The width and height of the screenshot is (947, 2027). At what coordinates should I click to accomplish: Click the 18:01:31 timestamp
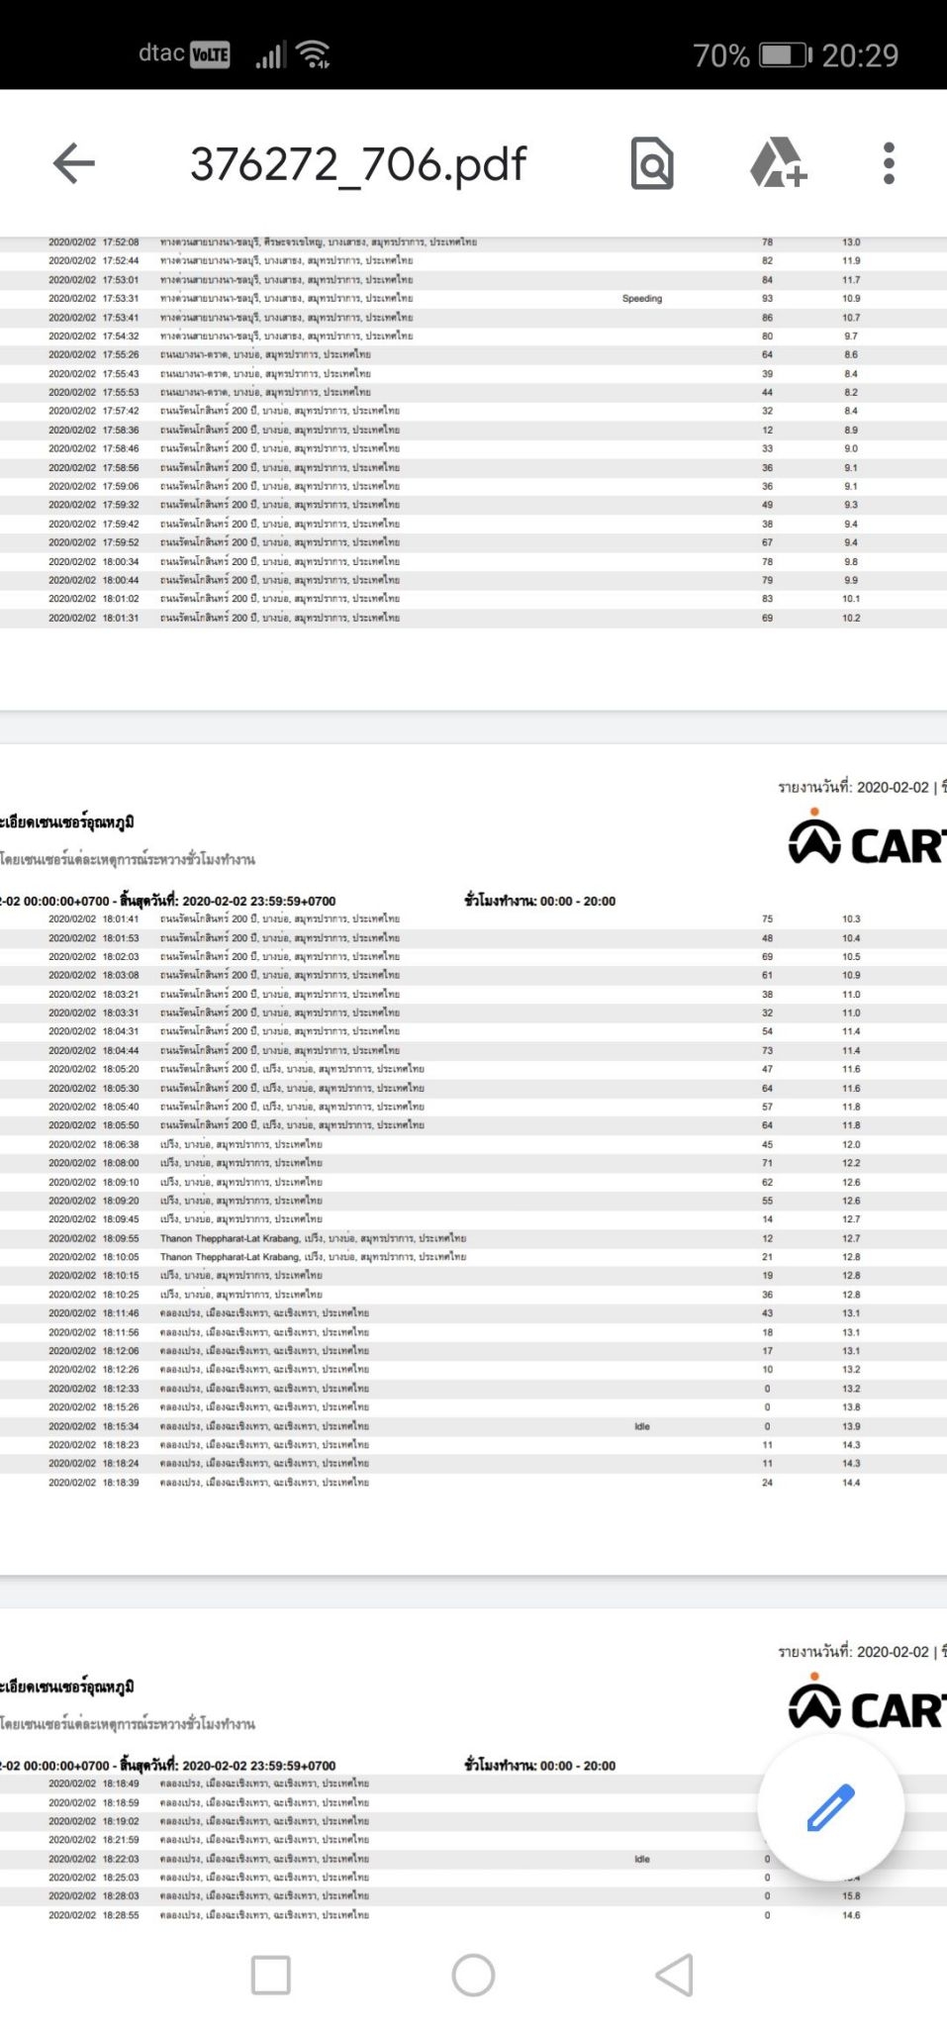point(121,618)
